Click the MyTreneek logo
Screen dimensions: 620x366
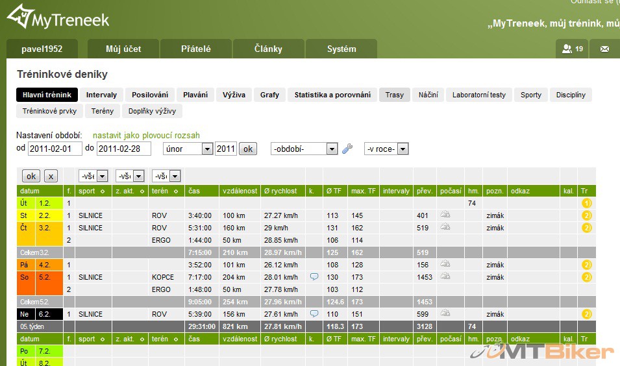point(58,18)
